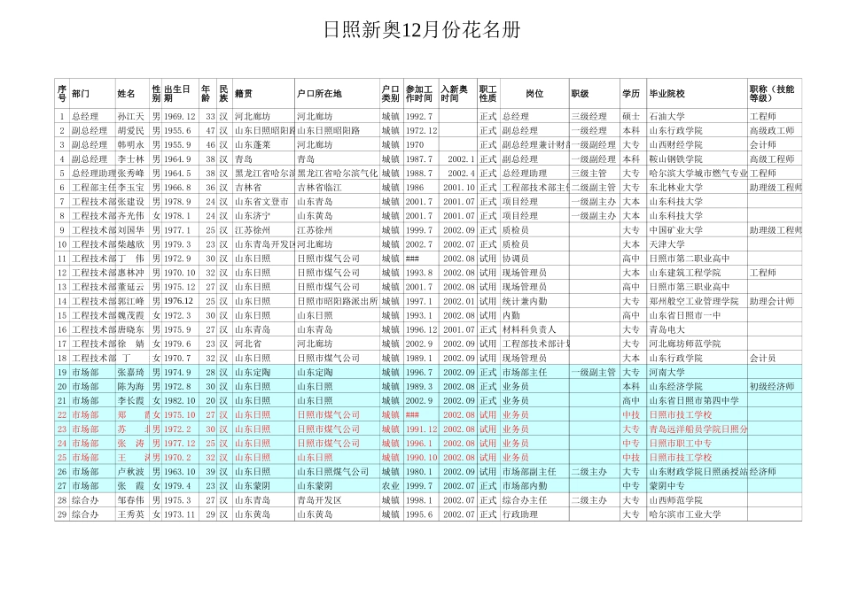Select the name cell 张建设
842x595 pixels.
pyautogui.click(x=131, y=202)
